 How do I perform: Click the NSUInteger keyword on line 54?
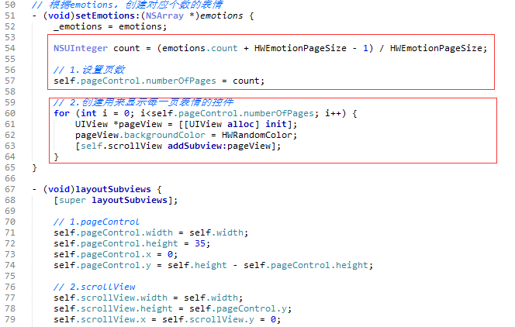tap(81, 48)
